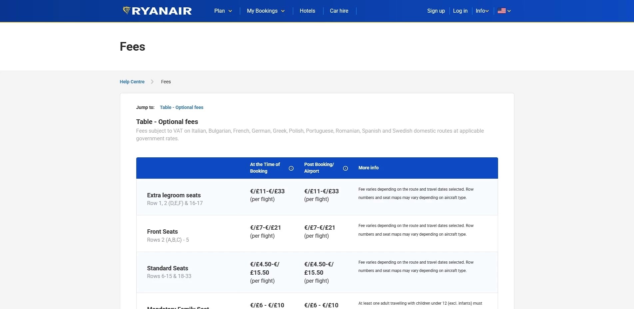Click the blue table header bar
Screen dimensions: 634x309
[x=317, y=168]
